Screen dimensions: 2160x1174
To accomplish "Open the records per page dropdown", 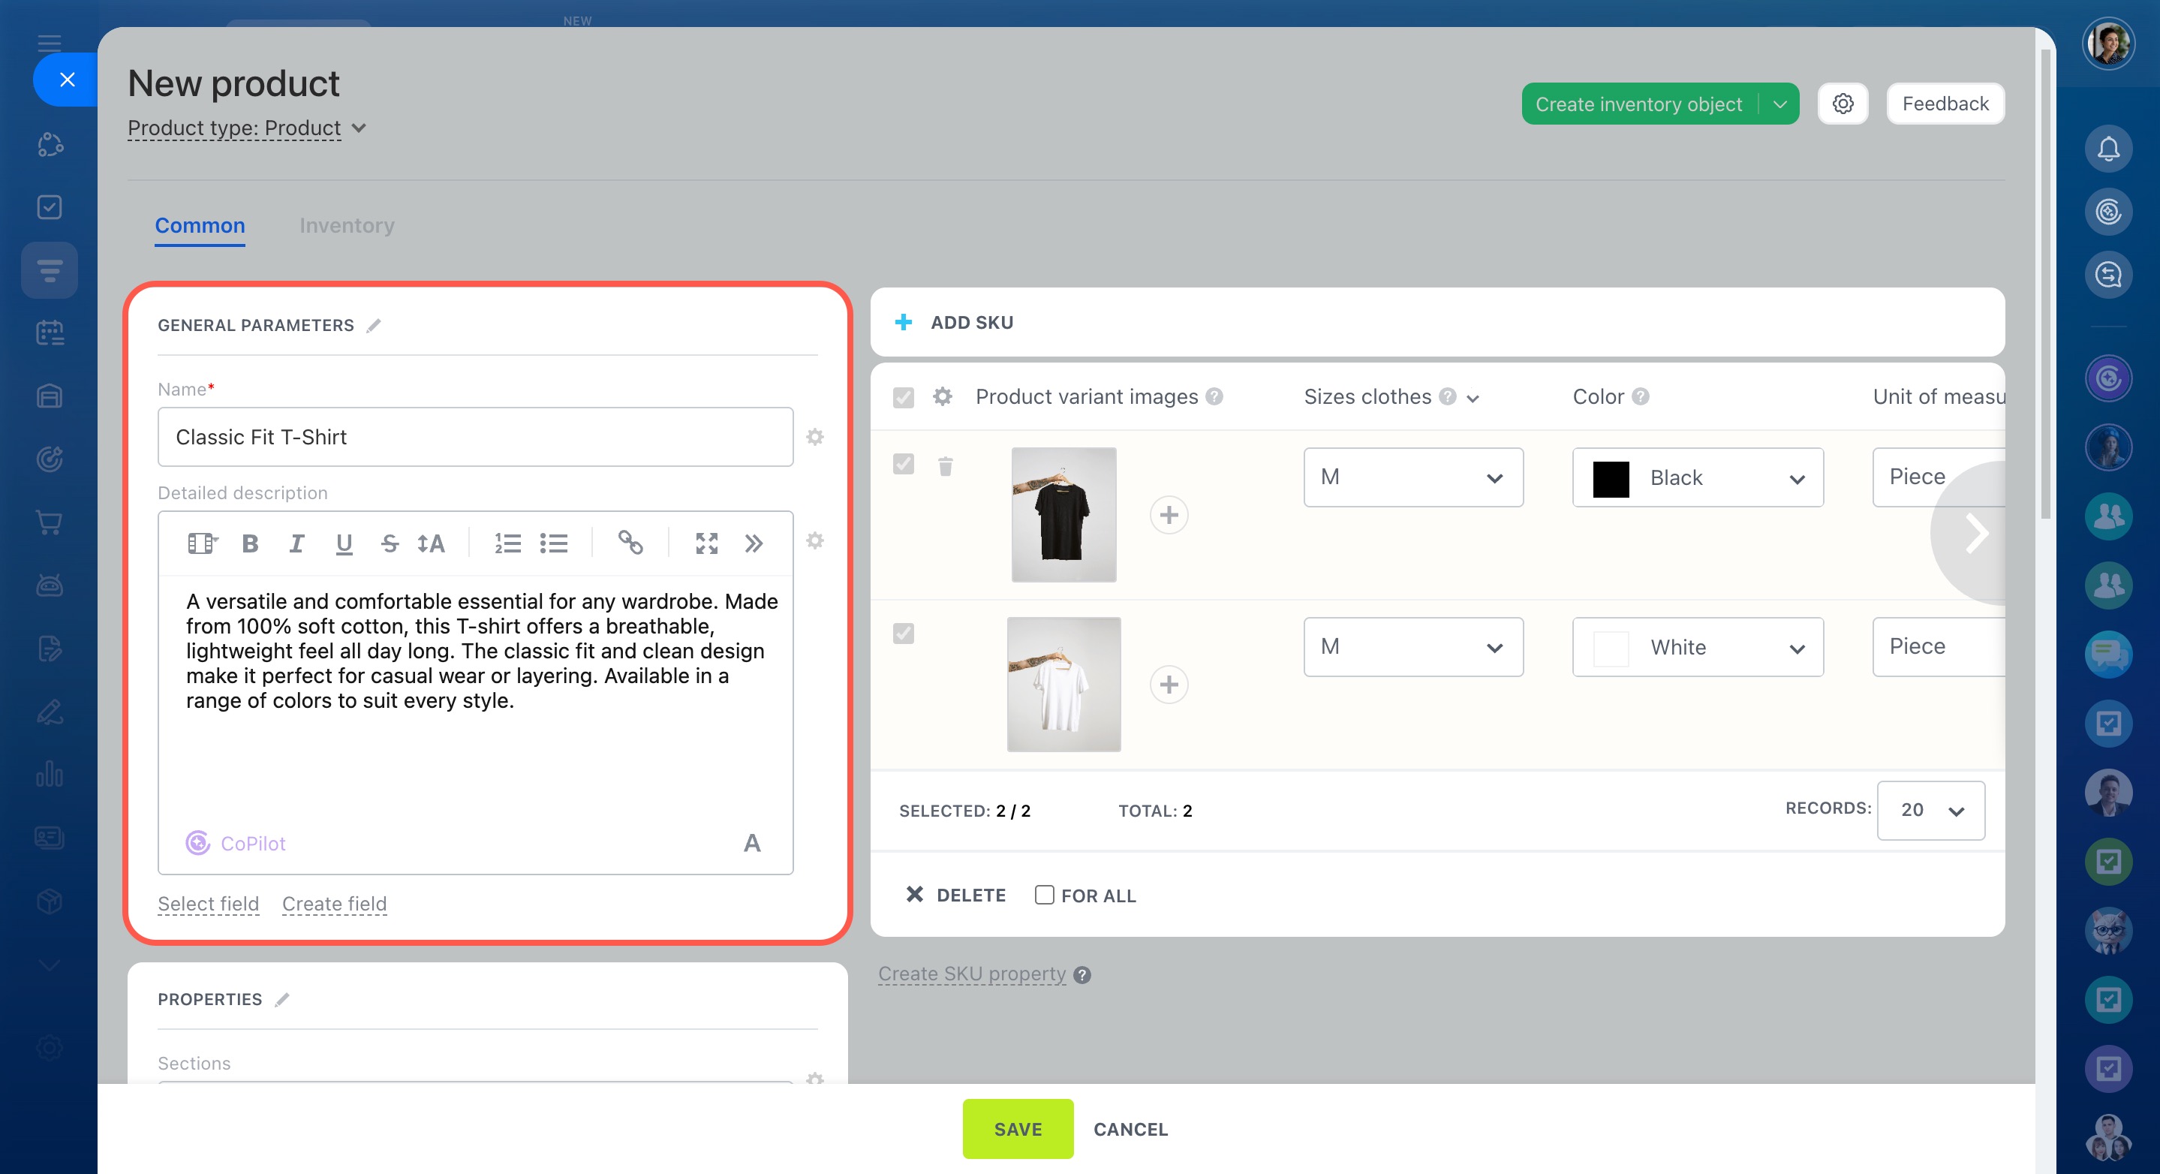I will (x=1930, y=810).
